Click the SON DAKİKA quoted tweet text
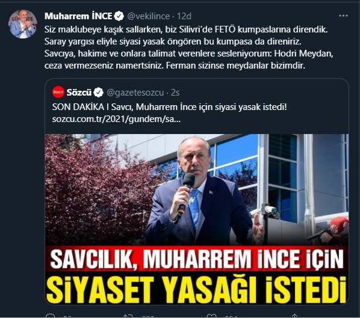Screen dimensions: 360x318 click(169, 107)
